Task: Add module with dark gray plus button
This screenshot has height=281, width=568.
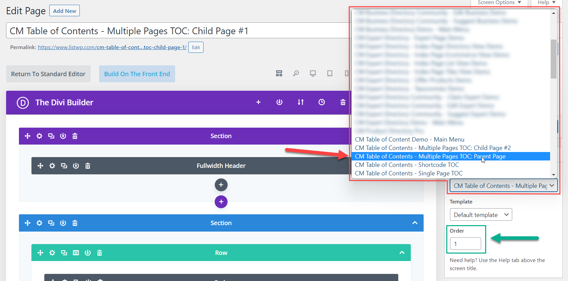Action: (221, 185)
